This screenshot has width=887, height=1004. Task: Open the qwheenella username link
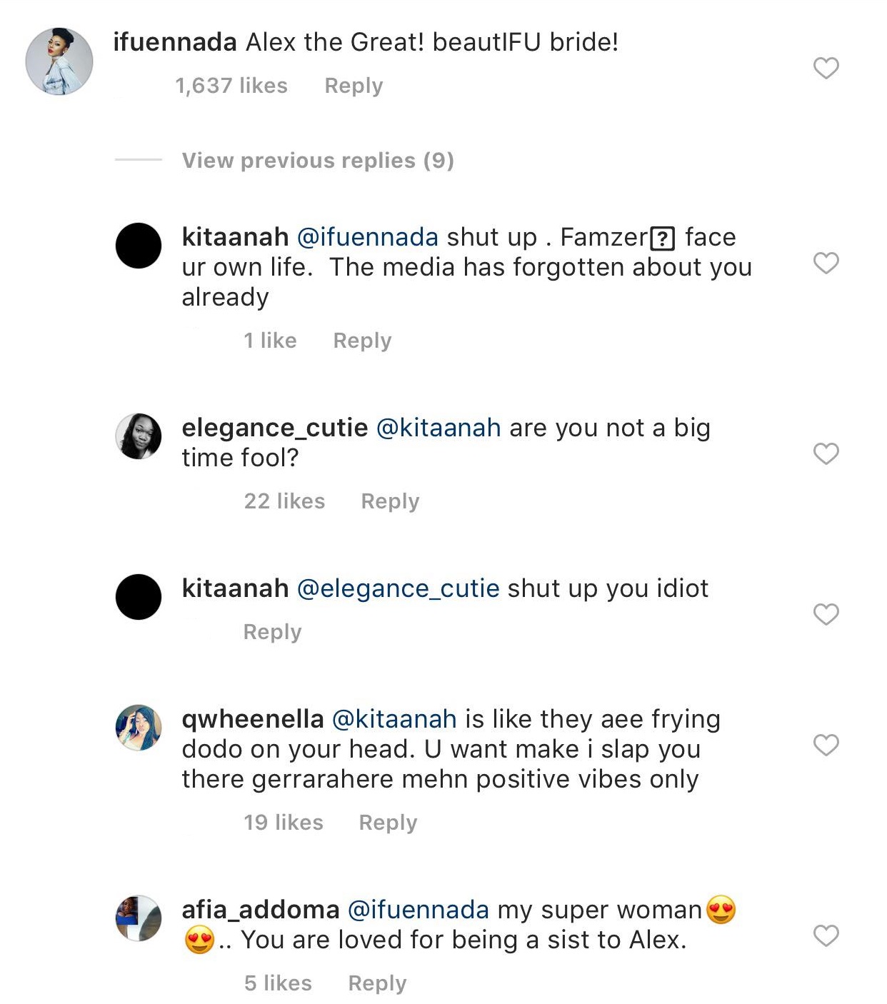click(253, 719)
